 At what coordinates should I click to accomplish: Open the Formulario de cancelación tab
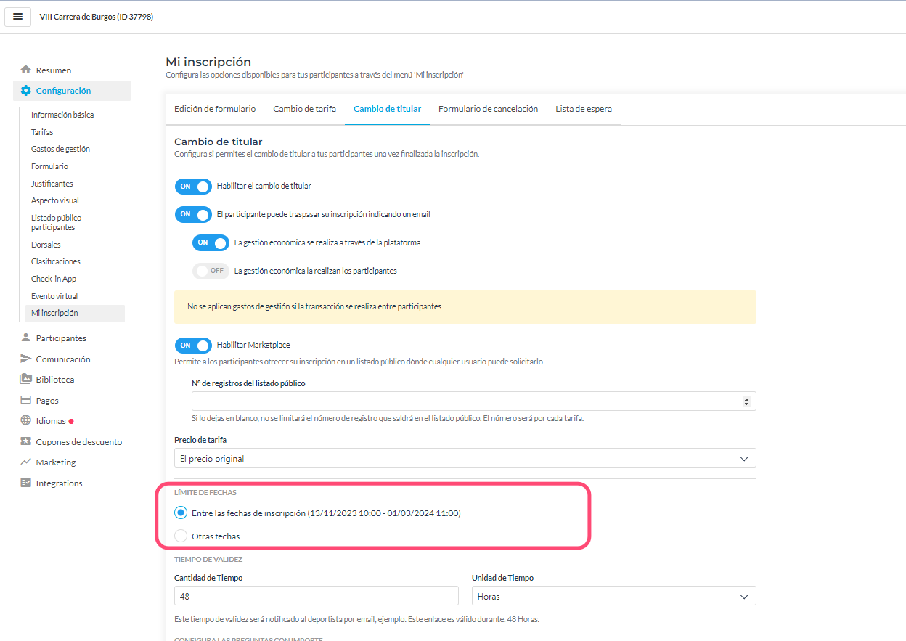(489, 109)
